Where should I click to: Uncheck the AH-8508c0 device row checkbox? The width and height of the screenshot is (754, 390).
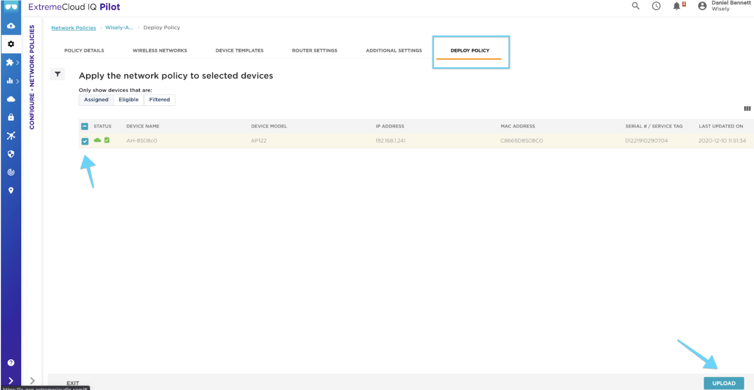click(85, 141)
